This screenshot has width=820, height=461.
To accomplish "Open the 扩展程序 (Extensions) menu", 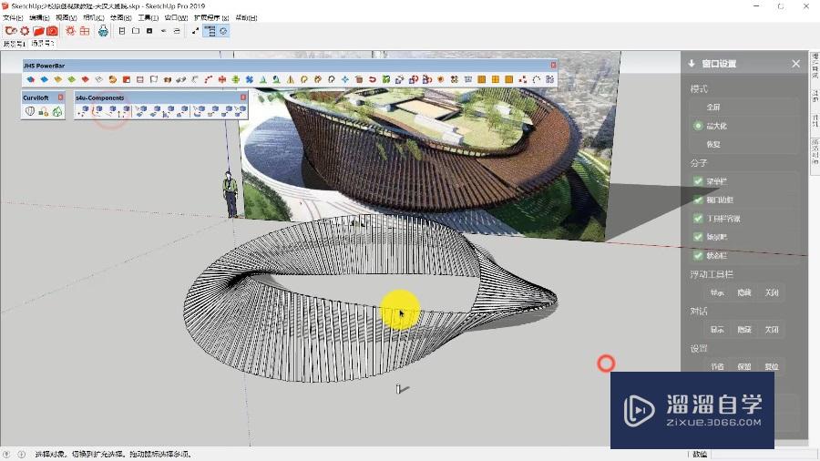I will (211, 18).
